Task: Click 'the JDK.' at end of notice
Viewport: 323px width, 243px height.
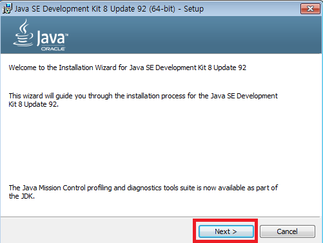Action: 22,196
